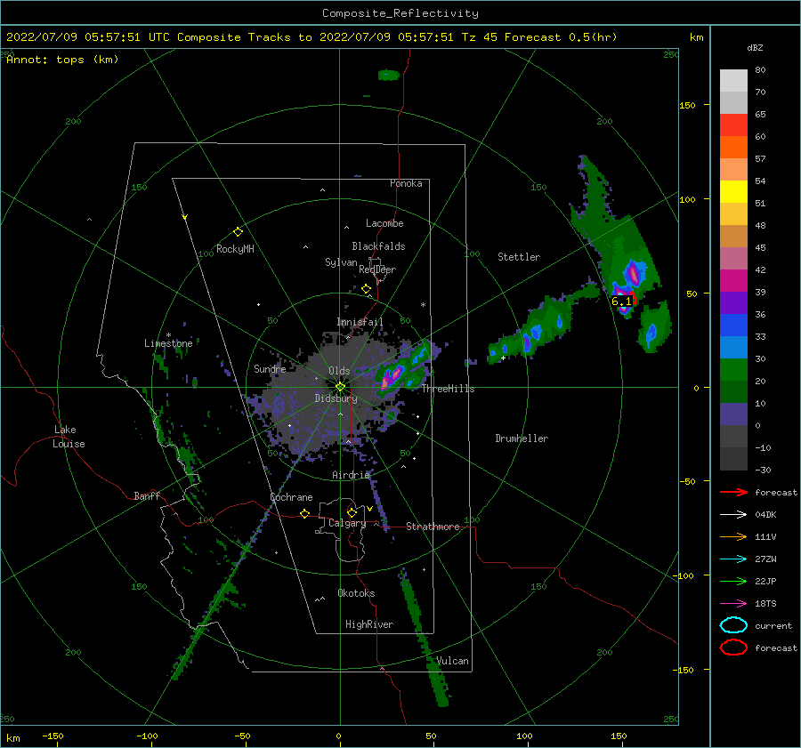This screenshot has height=748, width=801.
Task: Pick the orange 57-60 dBZ color swatch
Action: click(x=733, y=147)
